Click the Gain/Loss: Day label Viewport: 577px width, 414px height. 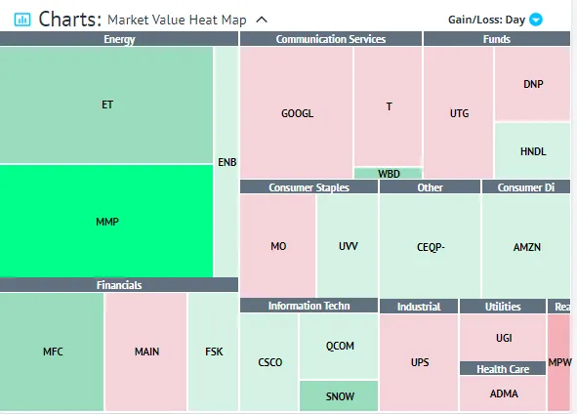[486, 20]
